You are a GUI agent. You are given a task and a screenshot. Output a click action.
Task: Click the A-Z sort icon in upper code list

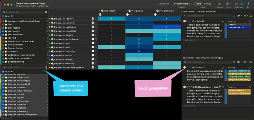tap(46, 12)
